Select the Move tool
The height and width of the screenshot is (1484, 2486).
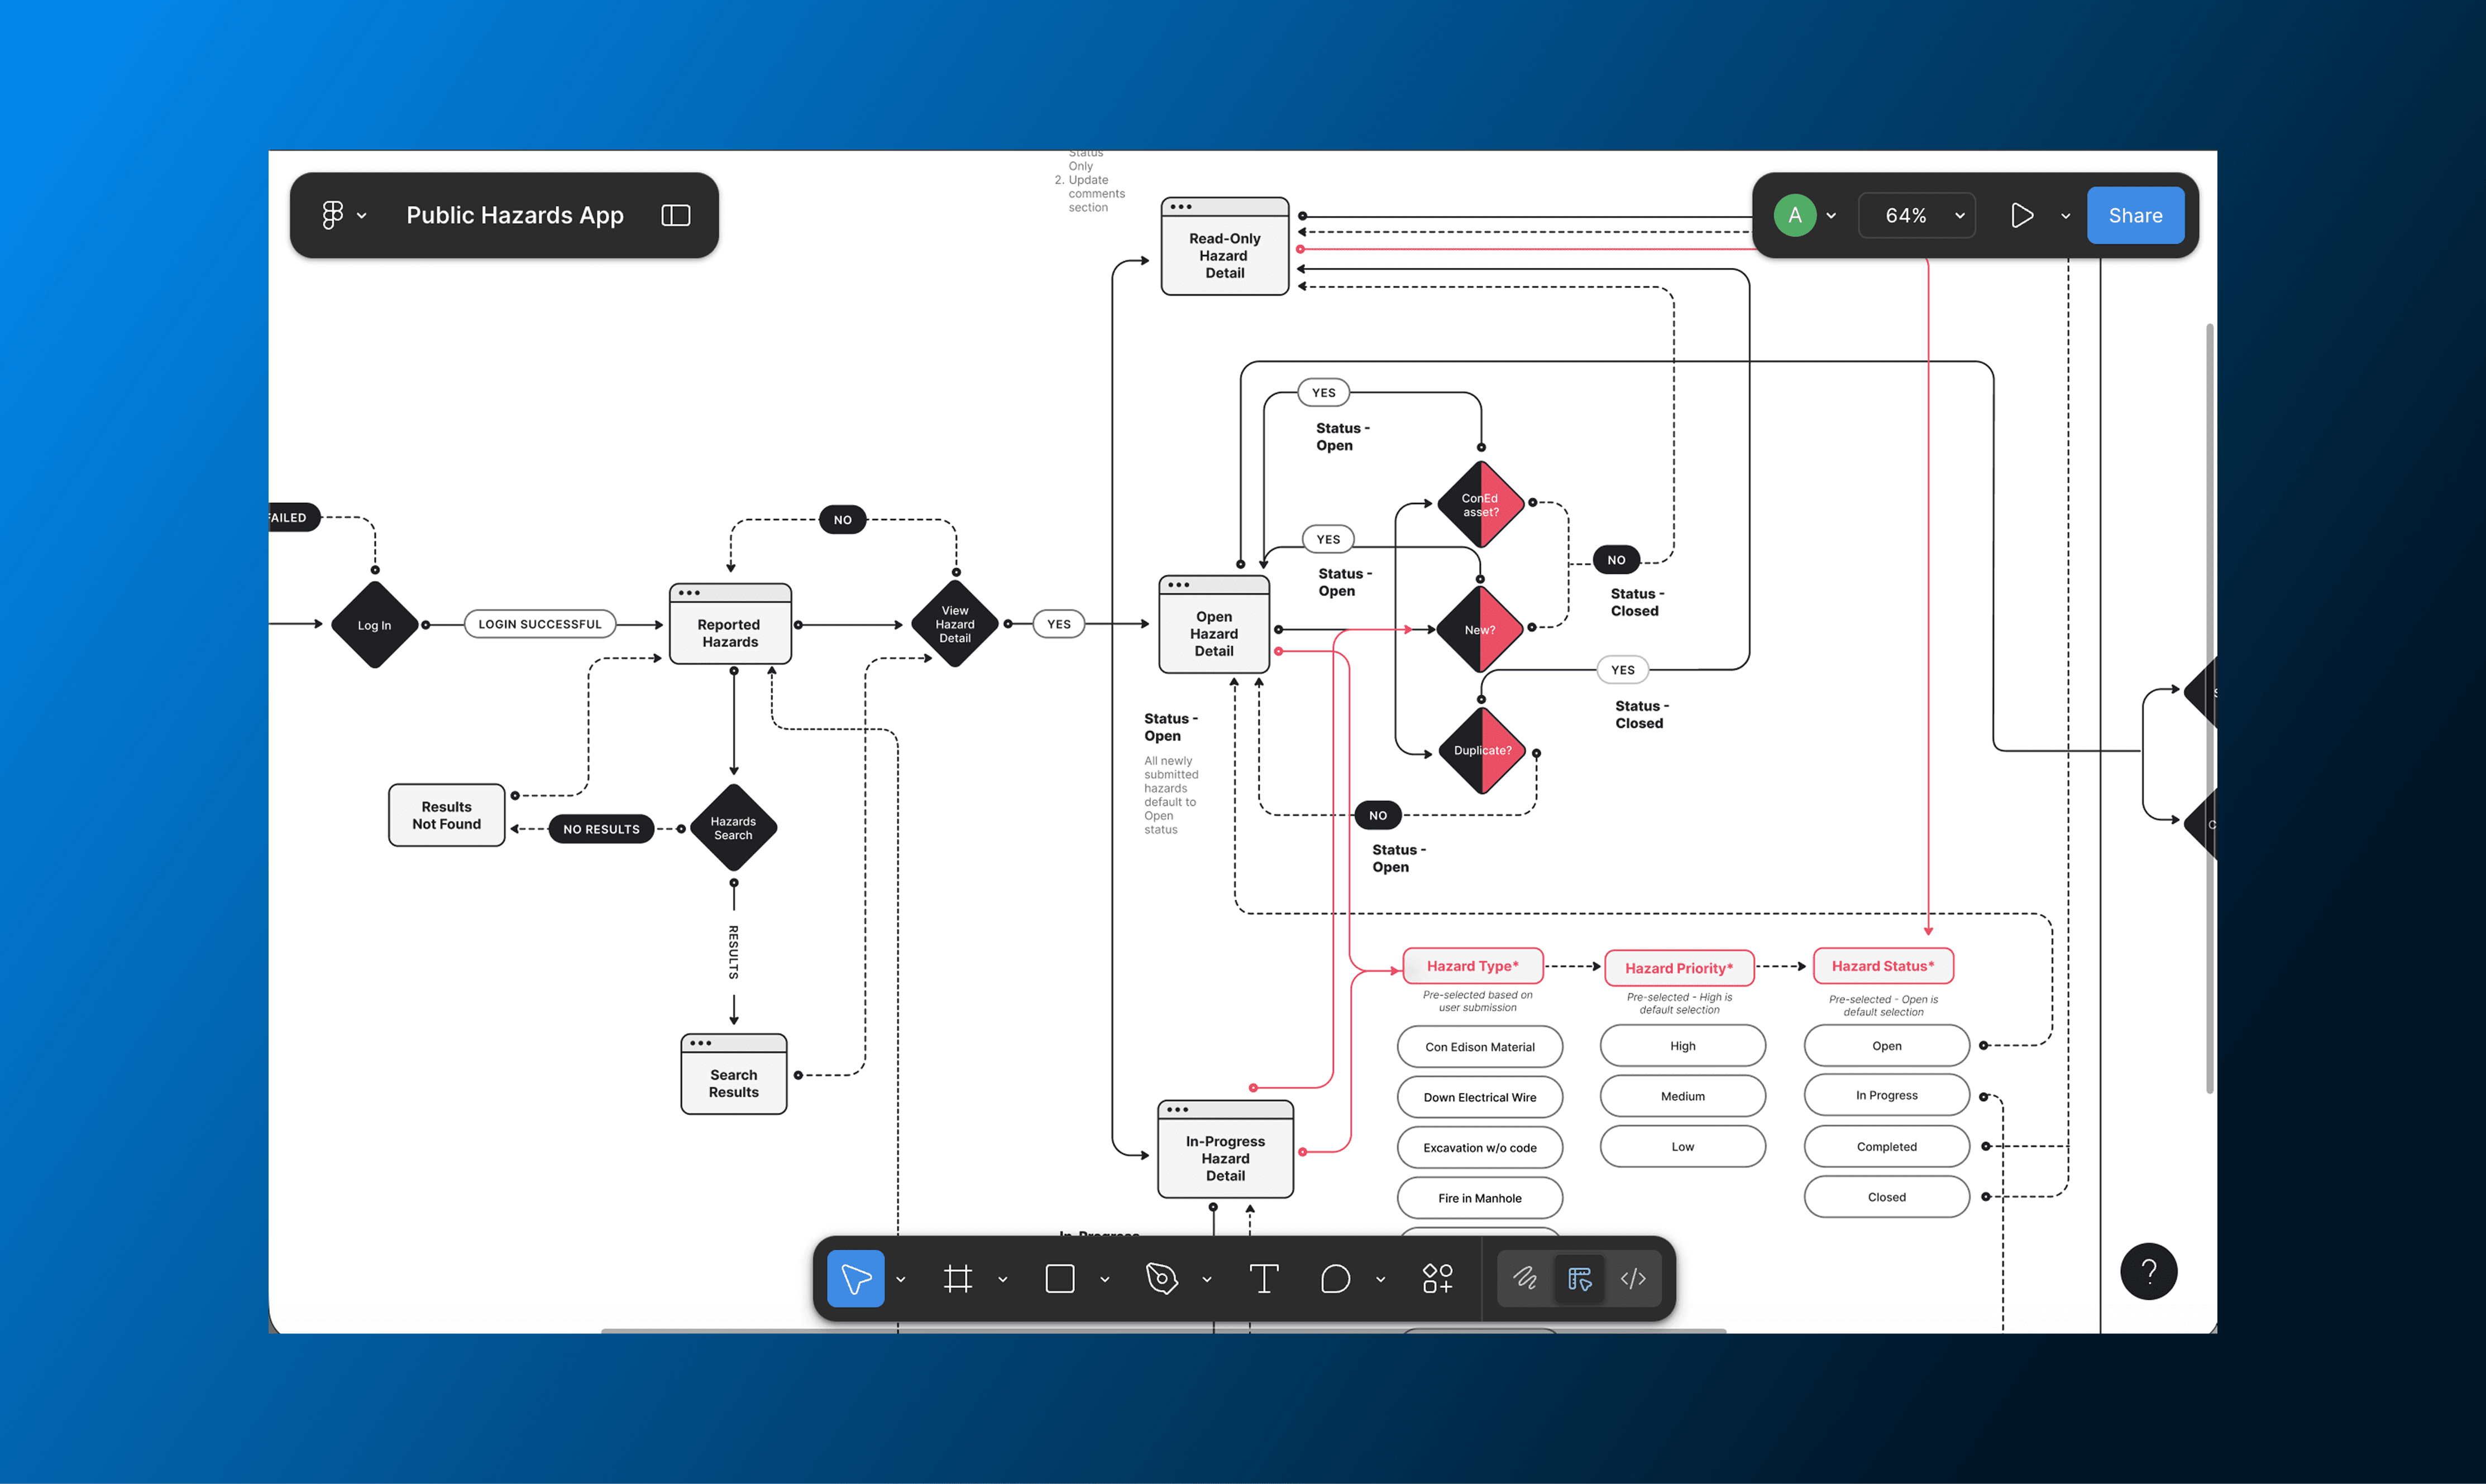[x=855, y=1277]
